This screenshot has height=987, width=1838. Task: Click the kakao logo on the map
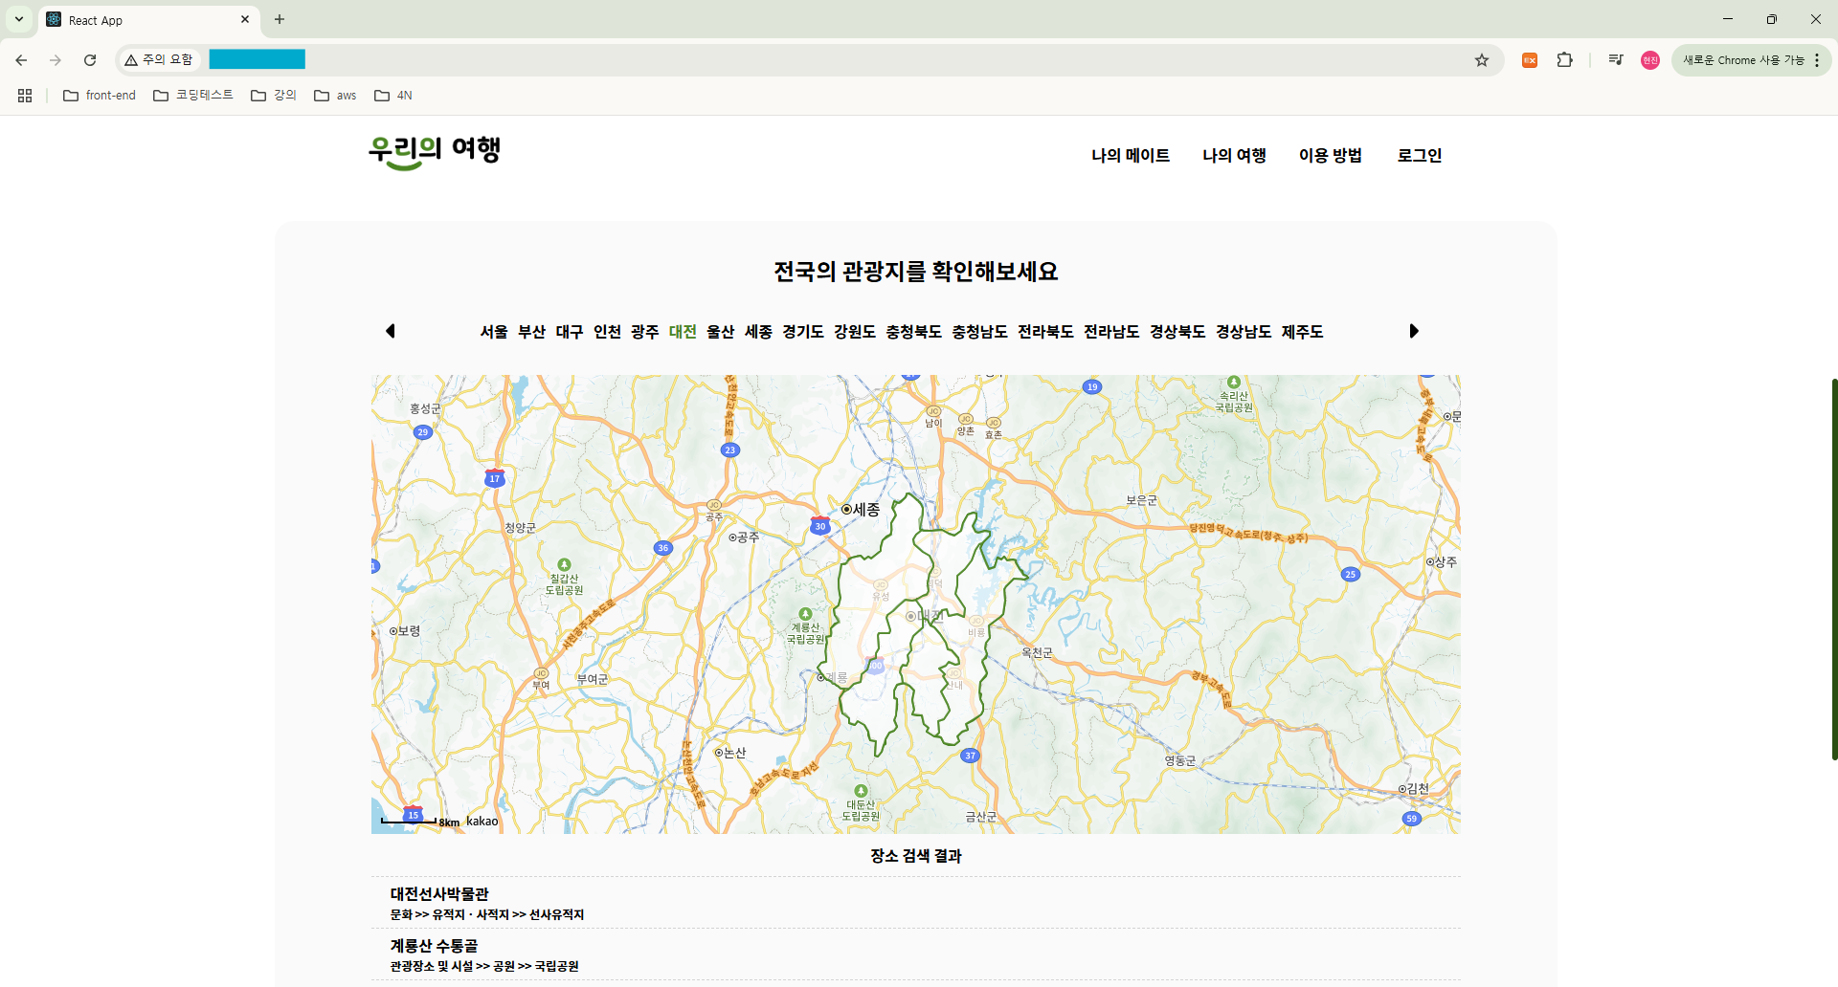[x=482, y=821]
